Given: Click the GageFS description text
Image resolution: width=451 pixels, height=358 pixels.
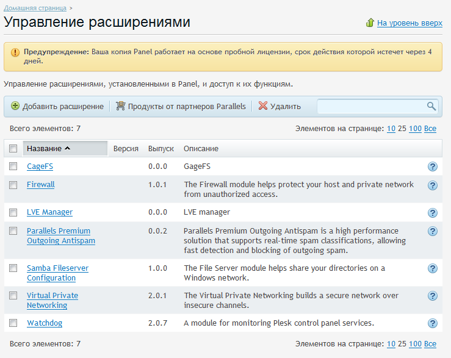Looking at the screenshot, I should coord(197,166).
